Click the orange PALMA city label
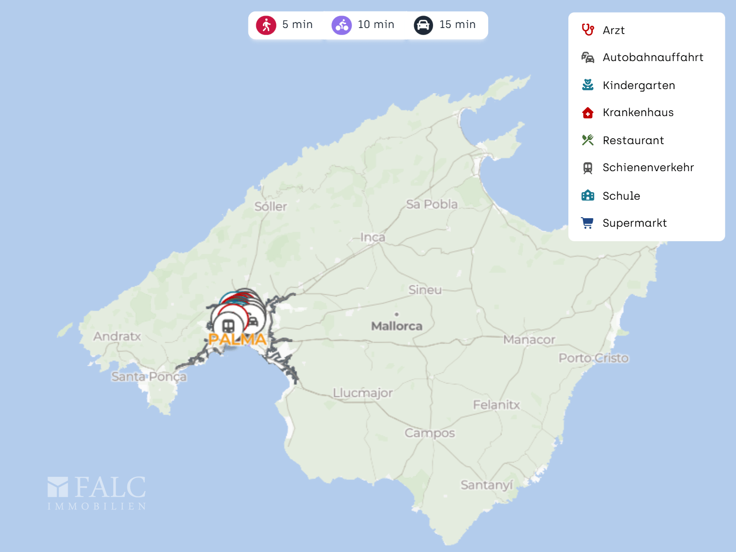736x552 pixels. point(237,339)
